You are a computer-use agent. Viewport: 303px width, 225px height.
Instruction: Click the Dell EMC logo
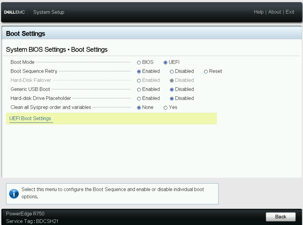coord(15,12)
